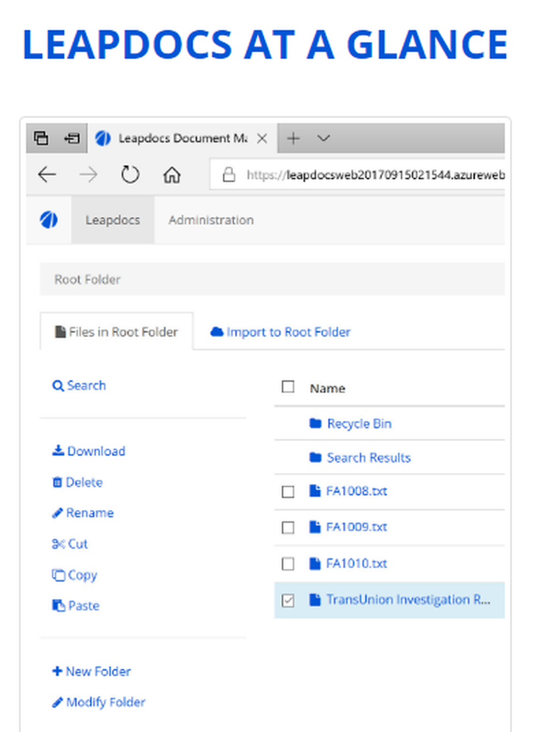
Task: Click the set-aside tabs icon
Action: (72, 138)
